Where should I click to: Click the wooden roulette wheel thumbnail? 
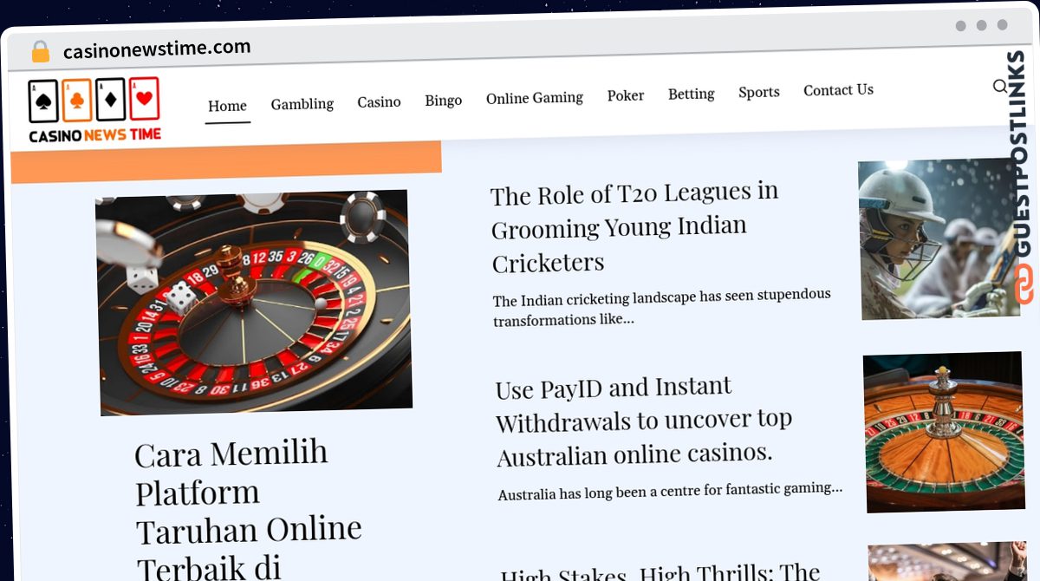(945, 432)
